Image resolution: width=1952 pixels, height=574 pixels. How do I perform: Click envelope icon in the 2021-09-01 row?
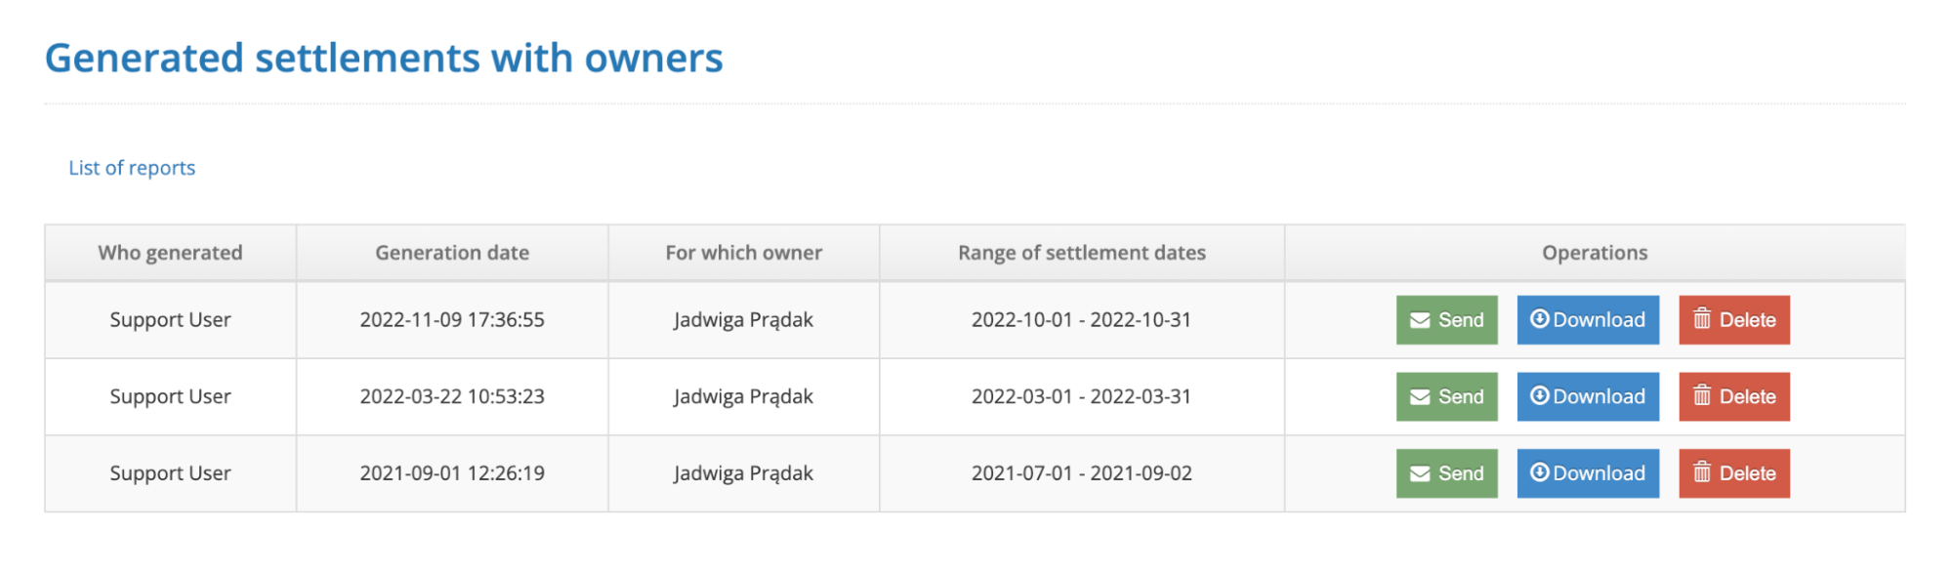pyautogui.click(x=1420, y=474)
